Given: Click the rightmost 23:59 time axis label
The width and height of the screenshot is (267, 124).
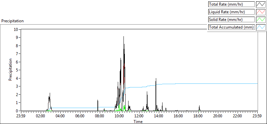Looking at the screenshot, I should [x=257, y=116].
